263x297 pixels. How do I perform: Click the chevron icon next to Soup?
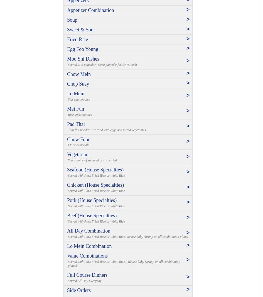pyautogui.click(x=188, y=19)
